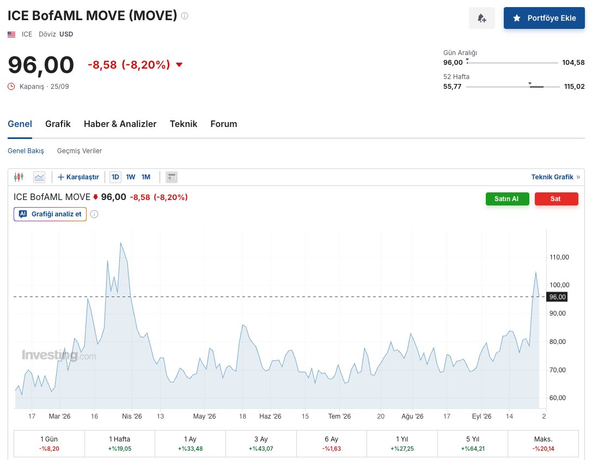Switch to area chart type icon
Image resolution: width=592 pixels, height=460 pixels.
39,177
